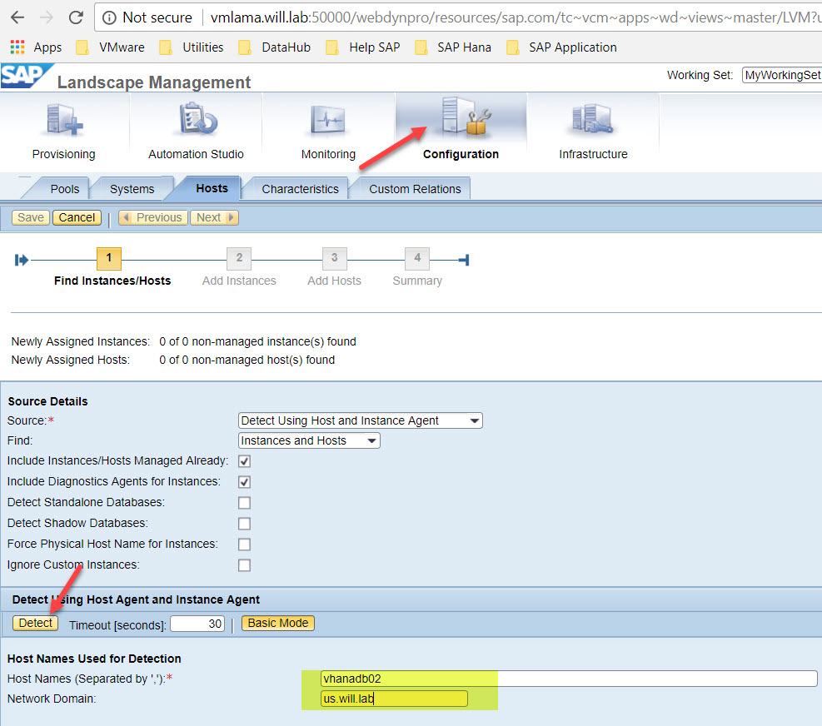The image size is (822, 726).
Task: Toggle Include Diagnostics Agents for Instances checkbox
Action: tap(244, 482)
